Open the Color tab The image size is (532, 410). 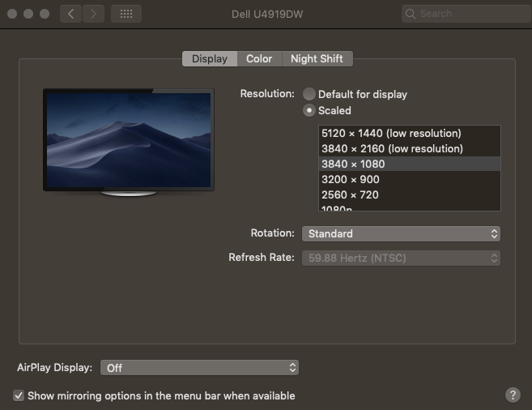coord(259,58)
